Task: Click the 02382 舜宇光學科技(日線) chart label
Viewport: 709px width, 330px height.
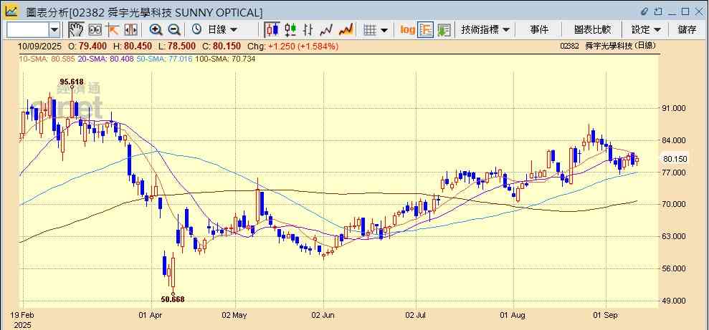Action: (607, 46)
